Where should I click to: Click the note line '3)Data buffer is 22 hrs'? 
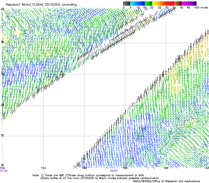99,178
